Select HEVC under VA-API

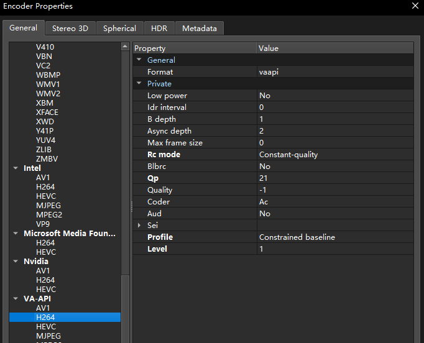pyautogui.click(x=46, y=326)
